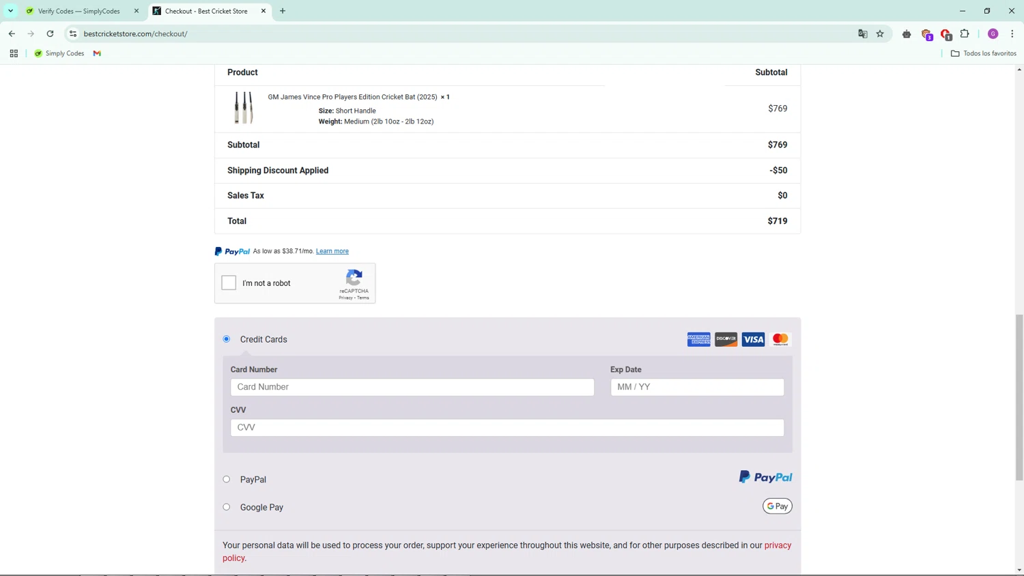Screen dimensions: 1024x576
Task: Click the cricket bat product thumbnail
Action: (244, 108)
